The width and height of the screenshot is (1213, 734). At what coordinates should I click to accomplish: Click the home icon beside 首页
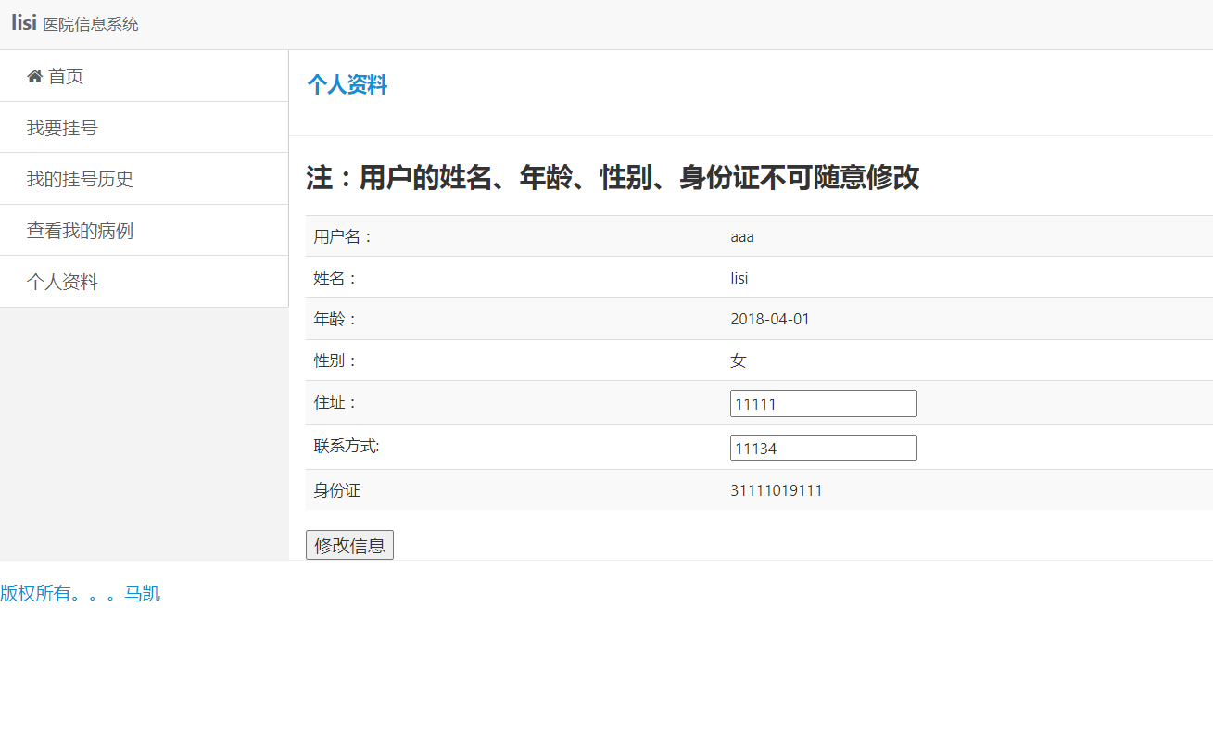tap(34, 76)
